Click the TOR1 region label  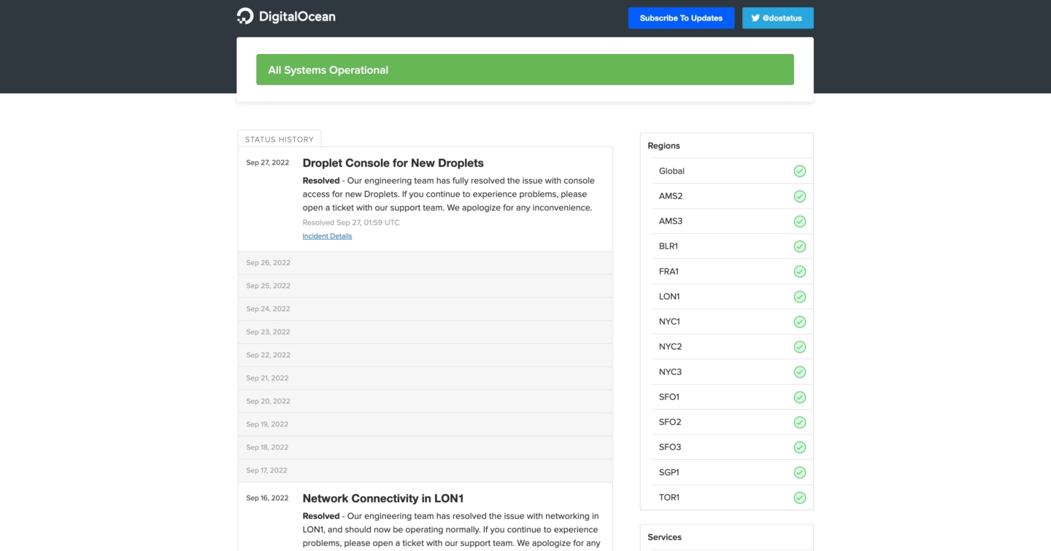[669, 498]
